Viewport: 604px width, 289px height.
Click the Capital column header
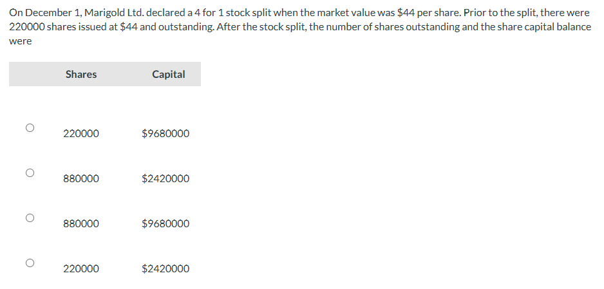(168, 74)
